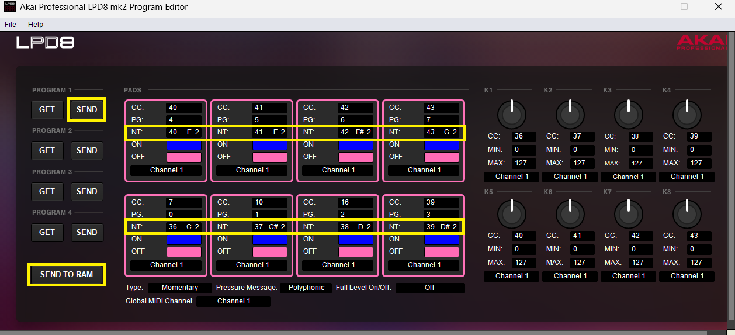Select the blue ON color of pad with NT 38
The height and width of the screenshot is (335, 735).
[356, 239]
